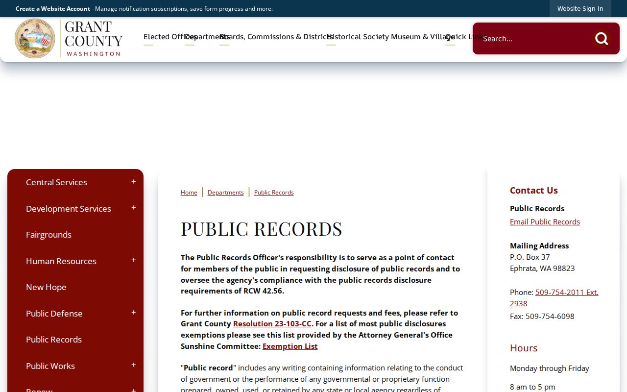
Task: Go to Departments breadcrumb
Action: click(225, 193)
